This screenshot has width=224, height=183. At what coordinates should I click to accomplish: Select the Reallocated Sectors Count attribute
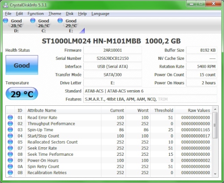pyautogui.click(x=52, y=142)
